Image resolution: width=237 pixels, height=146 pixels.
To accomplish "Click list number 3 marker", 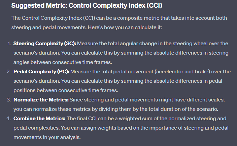I will click(9, 100).
